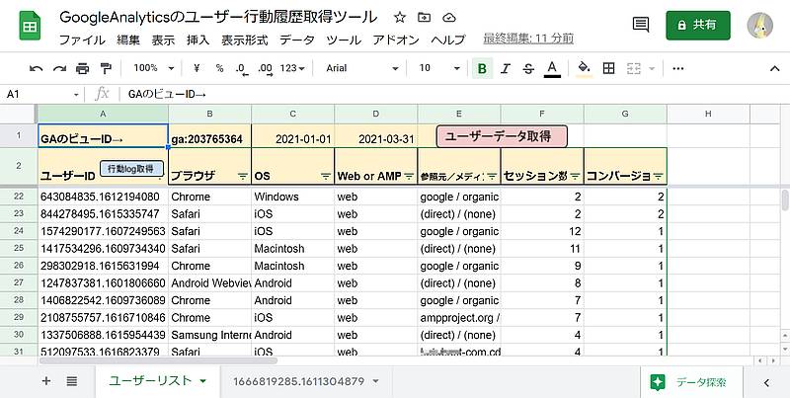Screen dimensions: 790x398
Task: Show all sheets list
Action: click(72, 381)
